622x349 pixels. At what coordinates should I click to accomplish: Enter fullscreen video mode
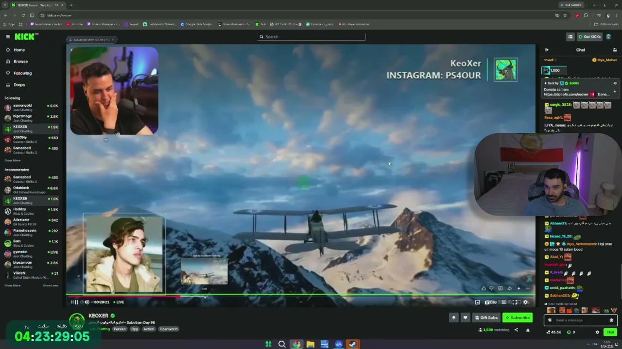[515, 302]
